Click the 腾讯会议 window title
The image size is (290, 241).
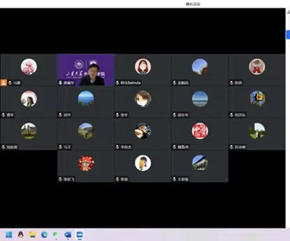tap(193, 4)
